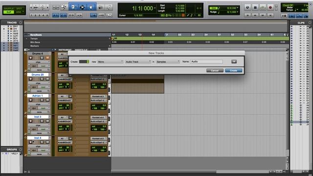This screenshot has height=176, width=313.
Task: Select the Scrubber speaker tool
Action: [x=100, y=7]
